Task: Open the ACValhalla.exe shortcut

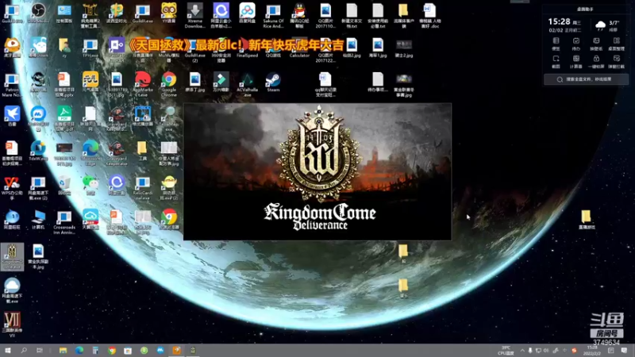Action: 247,85
